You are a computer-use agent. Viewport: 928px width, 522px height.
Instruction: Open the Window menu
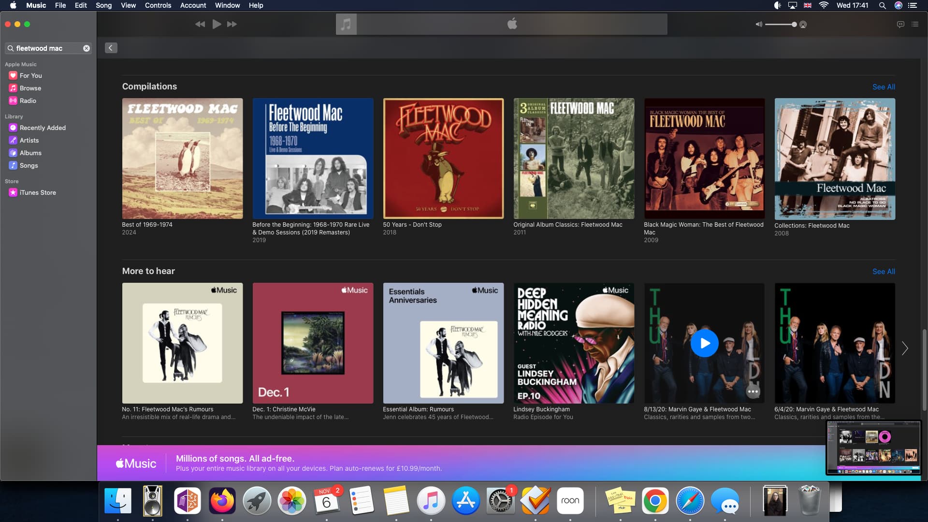pos(227,5)
